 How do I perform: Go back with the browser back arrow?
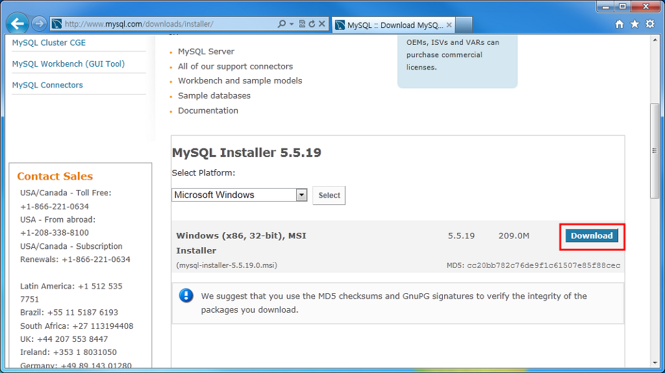click(18, 24)
